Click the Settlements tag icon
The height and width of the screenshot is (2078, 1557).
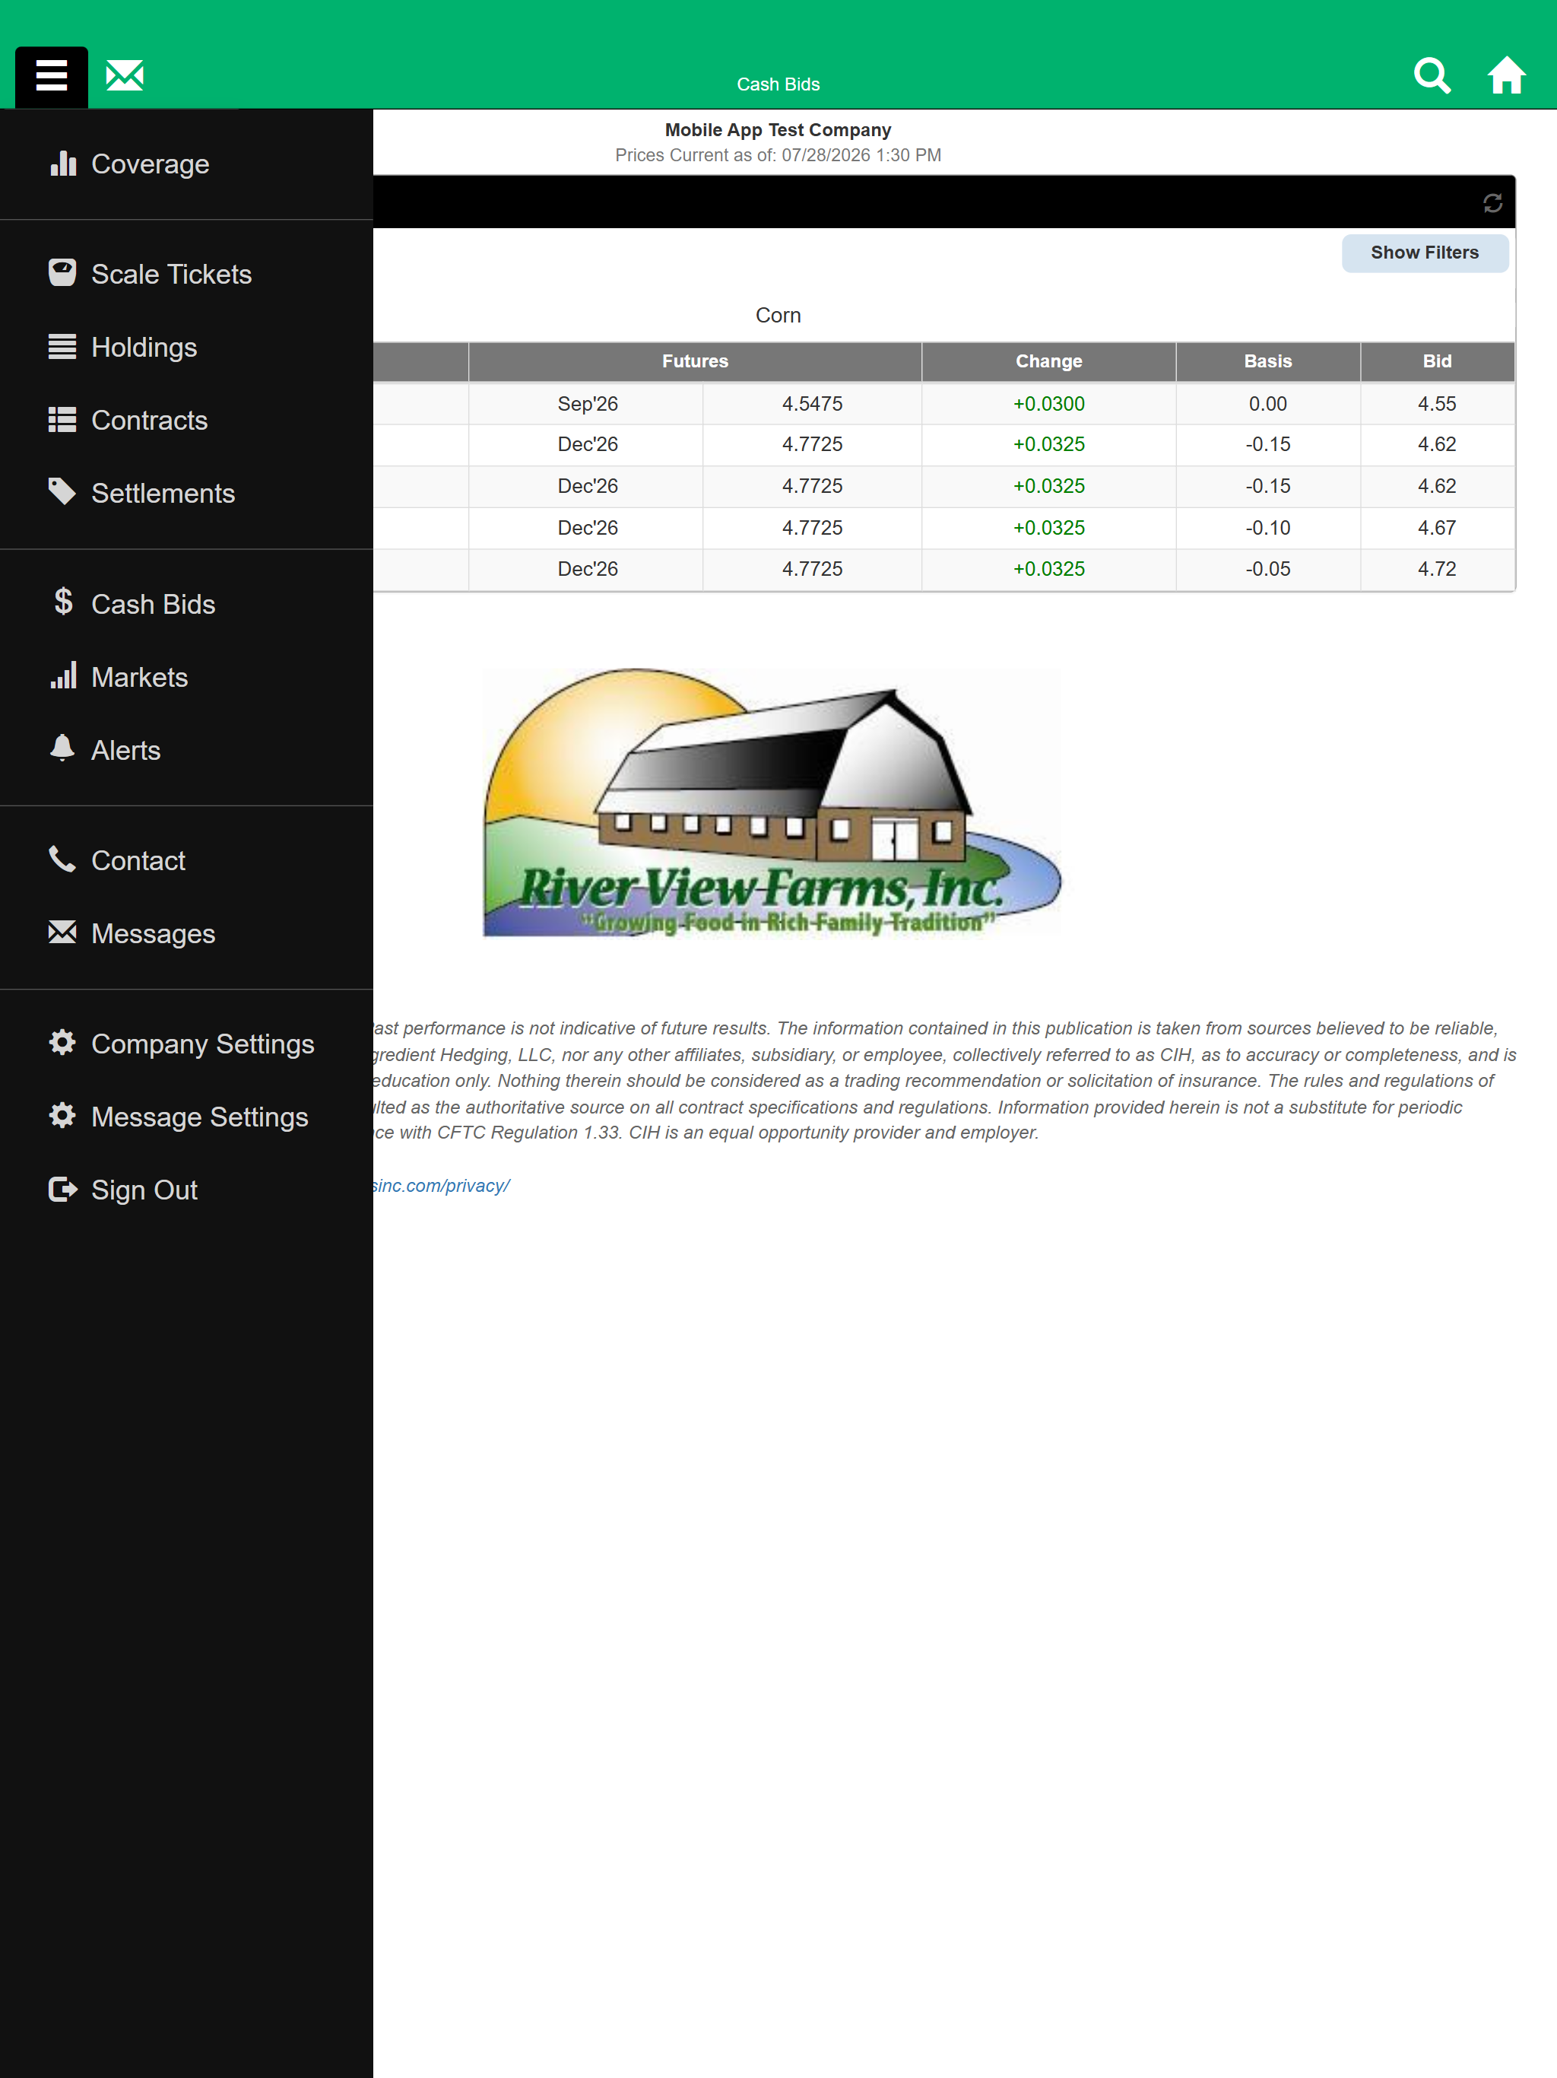coord(63,492)
